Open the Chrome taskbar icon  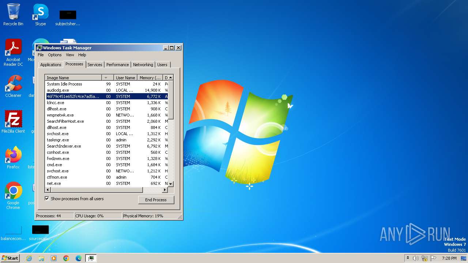(66, 258)
